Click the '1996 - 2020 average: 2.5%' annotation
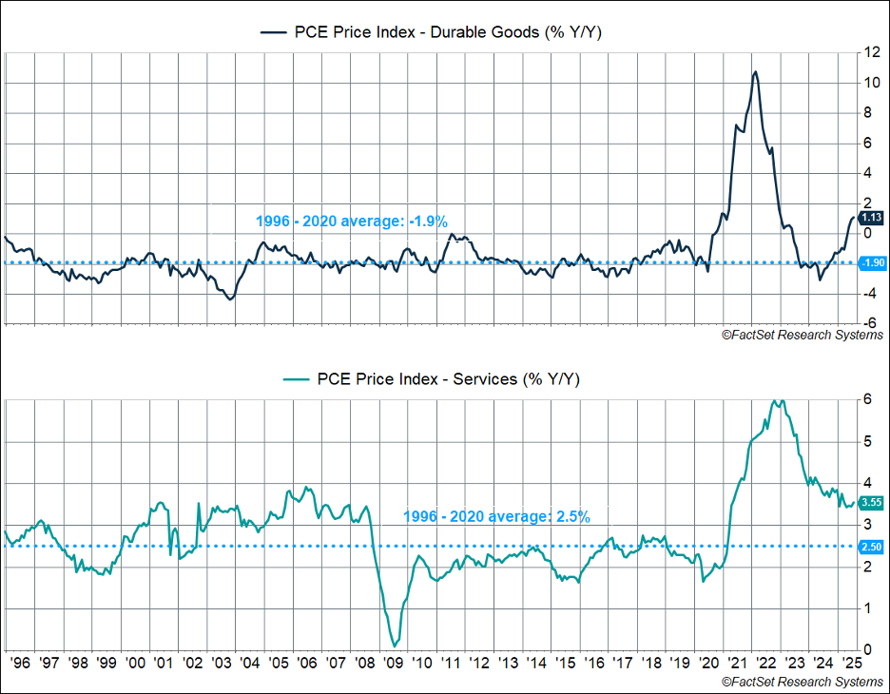 (496, 517)
